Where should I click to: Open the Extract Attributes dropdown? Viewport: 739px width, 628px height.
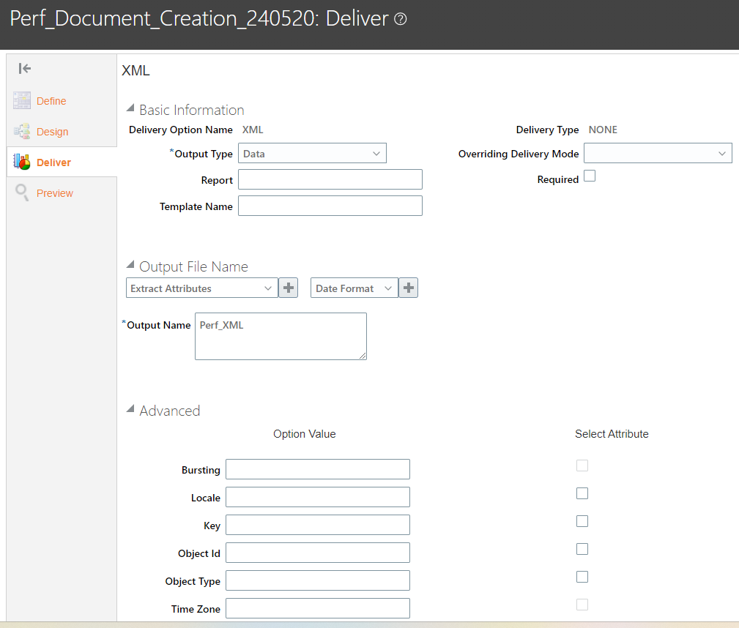(x=201, y=288)
